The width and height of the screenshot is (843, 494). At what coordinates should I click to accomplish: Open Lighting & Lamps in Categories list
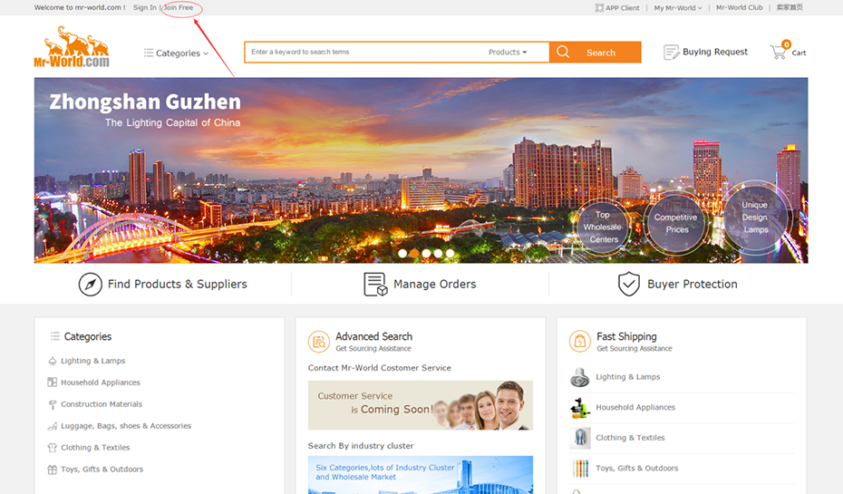click(x=92, y=361)
